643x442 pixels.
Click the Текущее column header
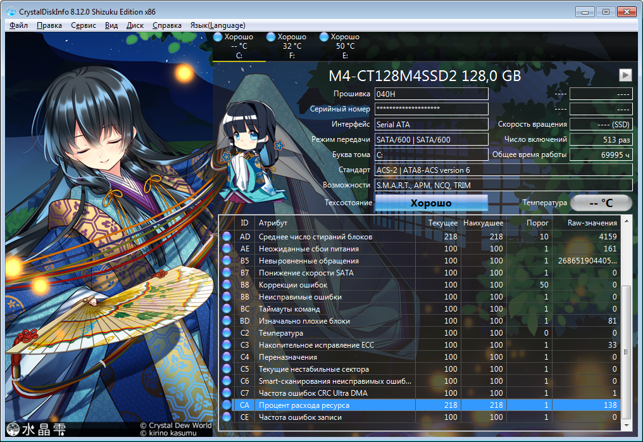pos(438,223)
